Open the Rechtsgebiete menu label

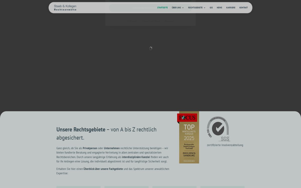(x=195, y=8)
